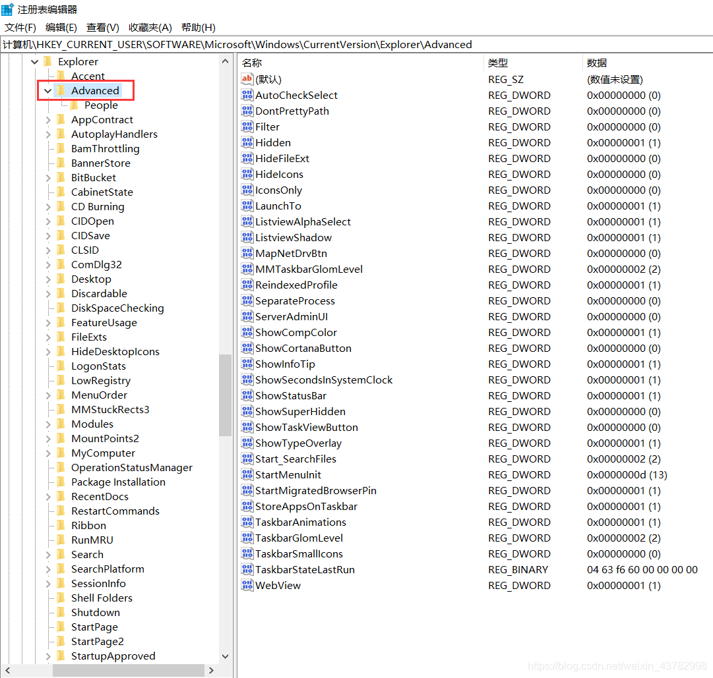
Task: Click the Desktop folder icon in tree
Action: (x=61, y=279)
